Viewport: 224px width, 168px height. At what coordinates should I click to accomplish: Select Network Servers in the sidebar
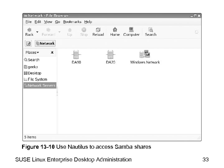click(40, 86)
